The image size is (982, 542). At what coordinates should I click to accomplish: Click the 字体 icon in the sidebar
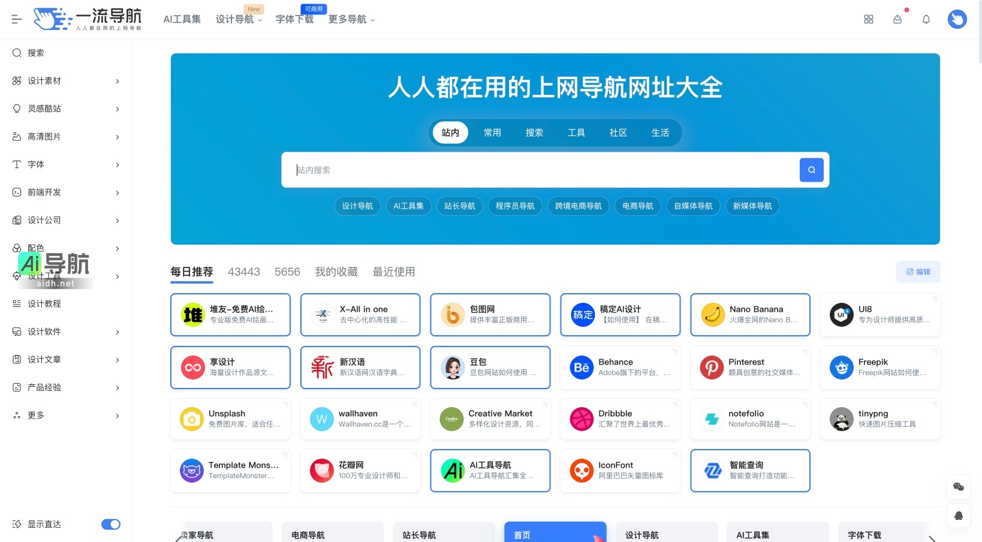pos(16,164)
